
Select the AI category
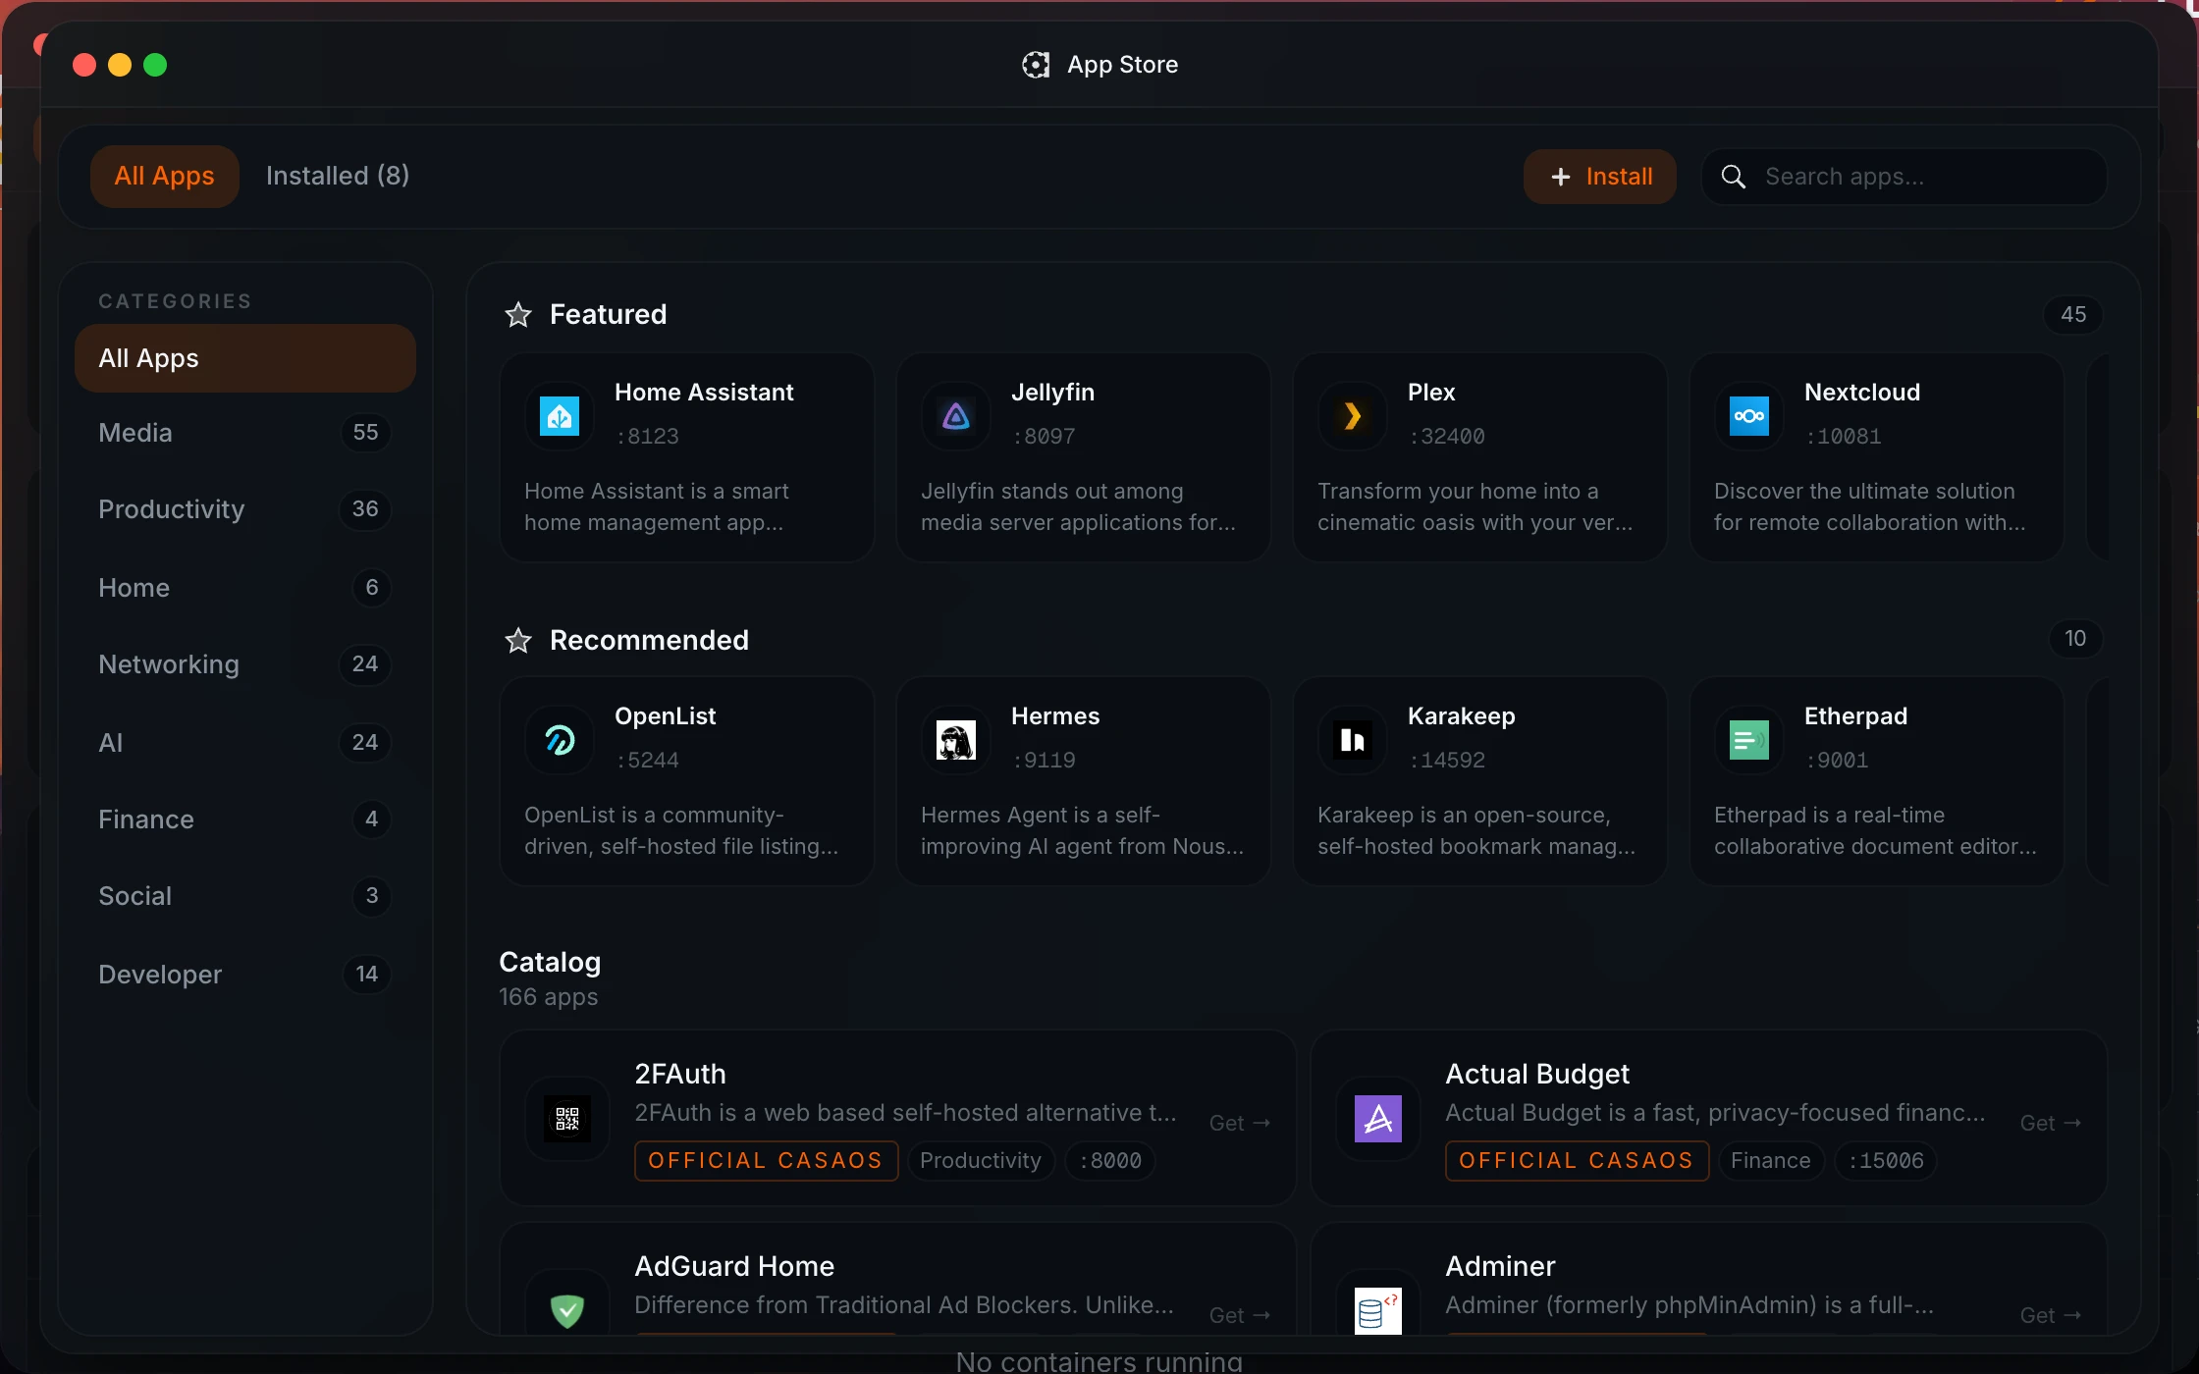tap(245, 743)
